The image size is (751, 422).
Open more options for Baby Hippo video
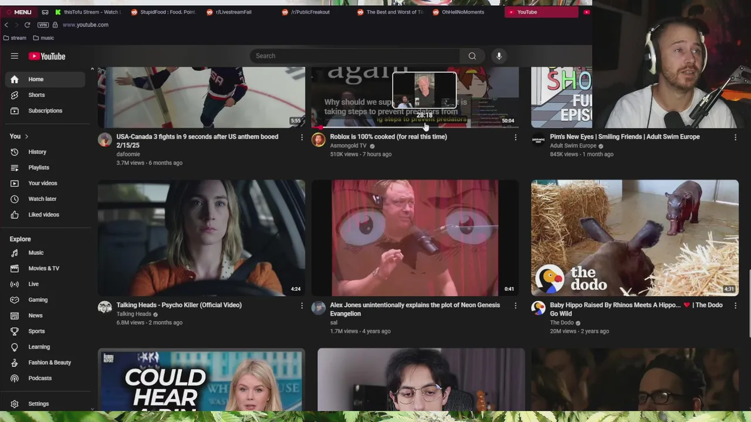(735, 305)
